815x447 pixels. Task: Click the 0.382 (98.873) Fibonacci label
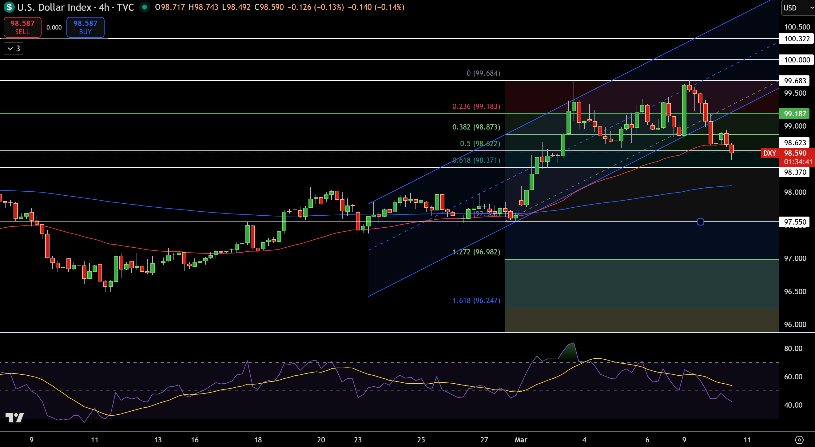[x=476, y=127]
